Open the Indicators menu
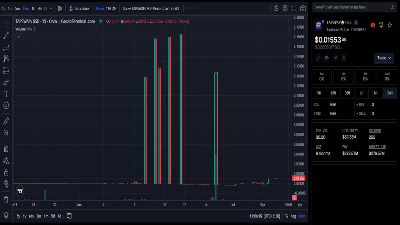Image resolution: width=400 pixels, height=225 pixels. tap(79, 9)
